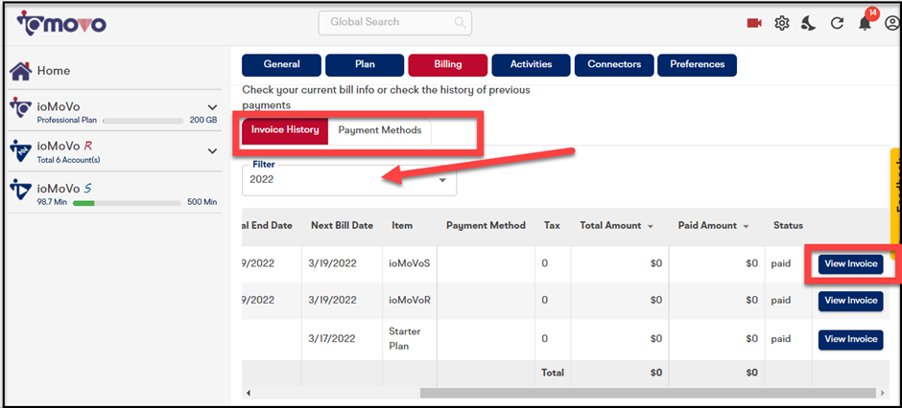Switch to Payment Methods sub-tab
Screen dimensions: 902x408
coord(380,130)
